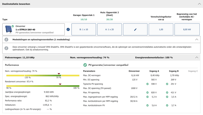Click the Ingang C column header

[193, 71]
